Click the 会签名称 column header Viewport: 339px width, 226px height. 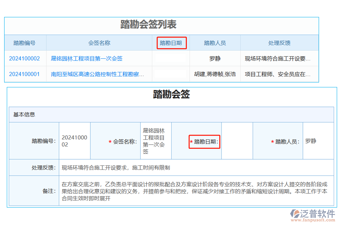[99, 43]
